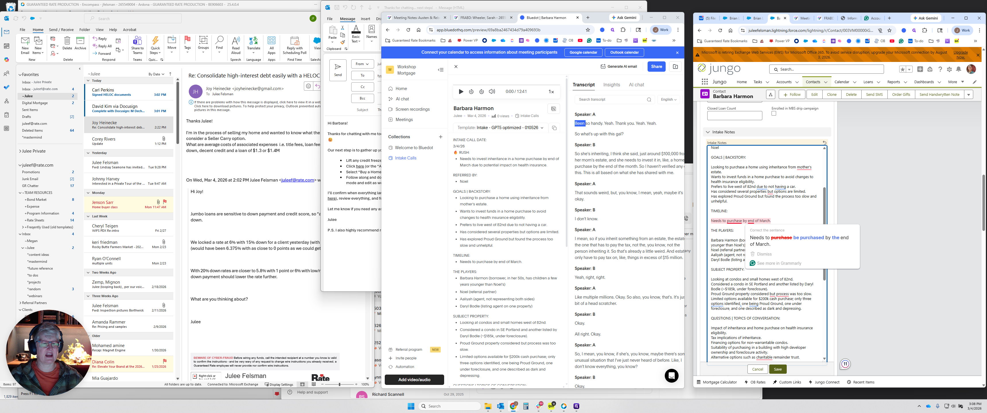Switch to the Insights tab in Bluedot

(611, 85)
